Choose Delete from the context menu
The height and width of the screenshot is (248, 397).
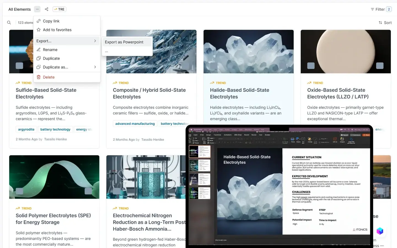(x=67, y=77)
